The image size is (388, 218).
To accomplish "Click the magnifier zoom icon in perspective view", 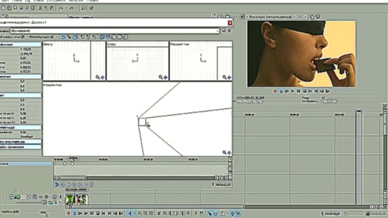I will coord(224,153).
